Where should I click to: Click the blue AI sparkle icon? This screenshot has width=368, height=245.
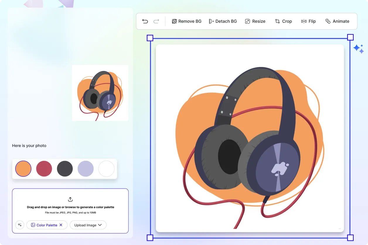pyautogui.click(x=358, y=49)
